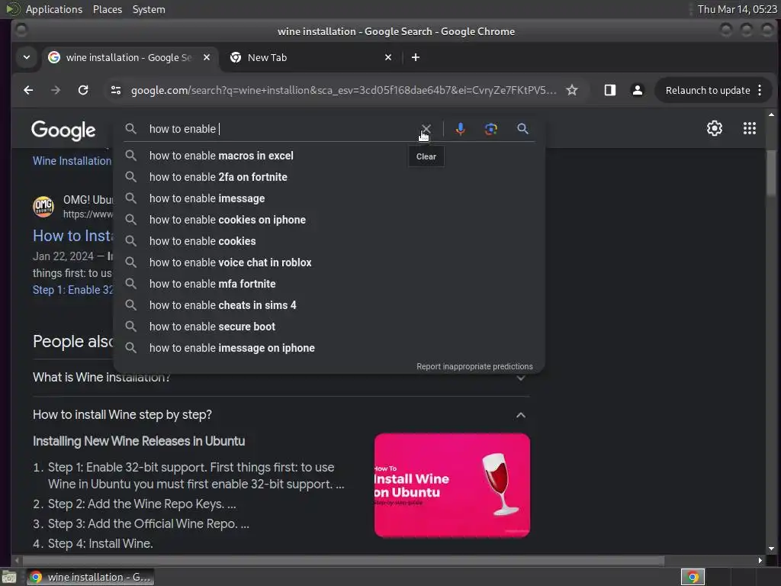
Task: Clear the search box with the X icon
Action: pyautogui.click(x=426, y=129)
